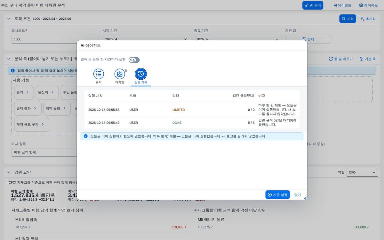384x240 pixels.
Task: Click the AI 분석 button
Action: point(313,5)
